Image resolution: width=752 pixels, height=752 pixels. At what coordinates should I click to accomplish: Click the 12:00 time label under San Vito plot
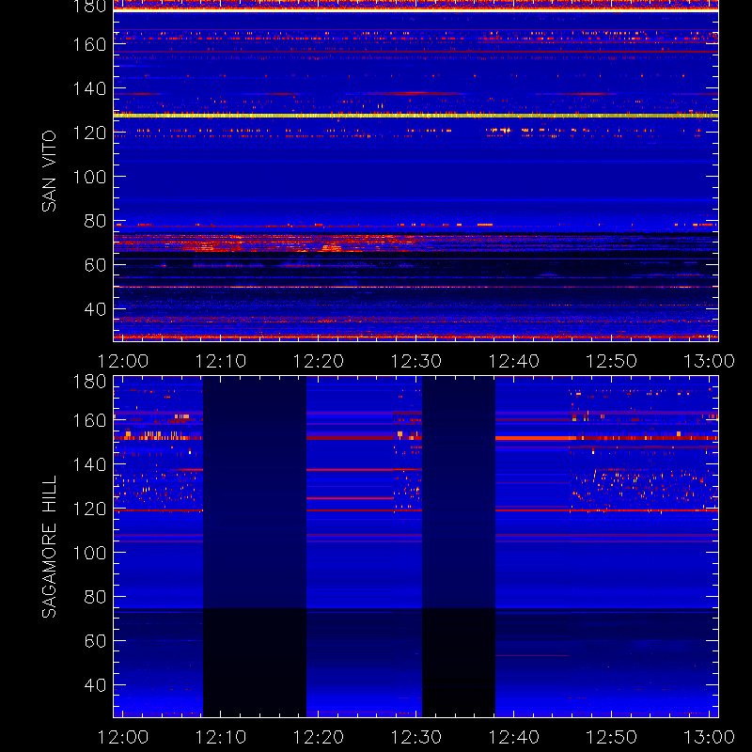[123, 361]
